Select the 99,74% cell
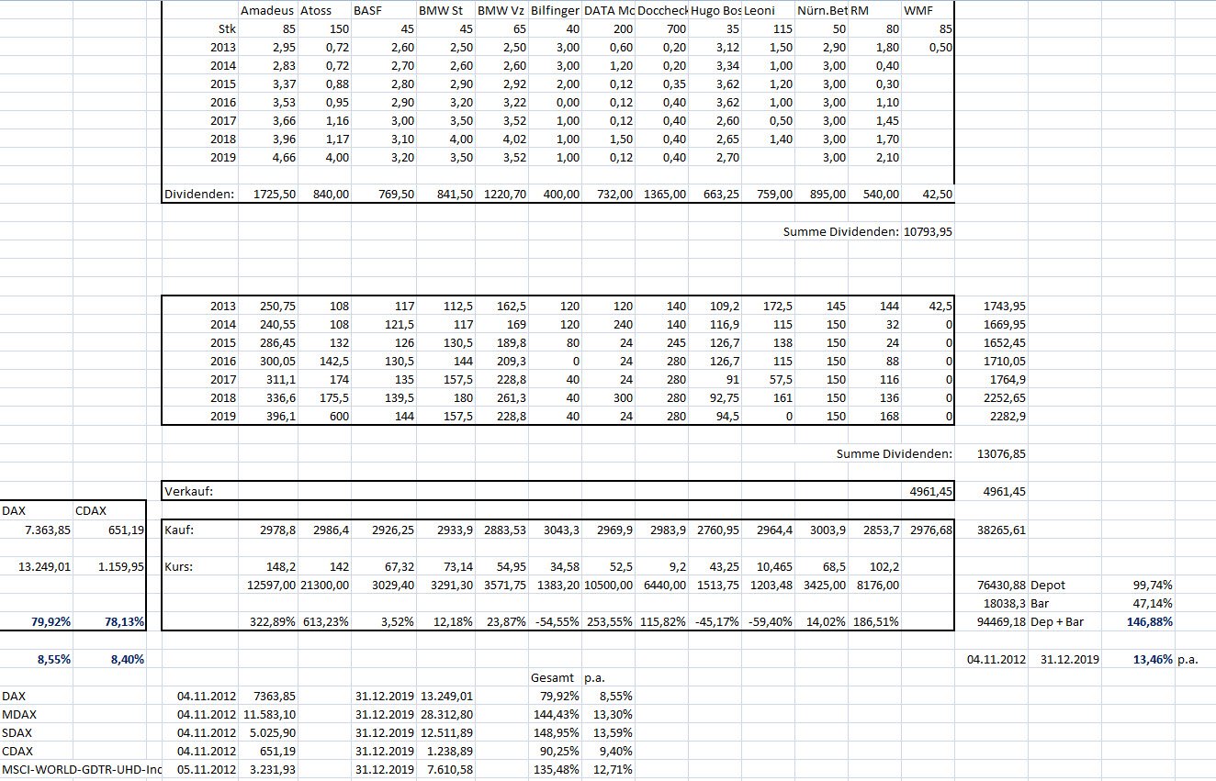The image size is (1216, 781). pos(1152,585)
